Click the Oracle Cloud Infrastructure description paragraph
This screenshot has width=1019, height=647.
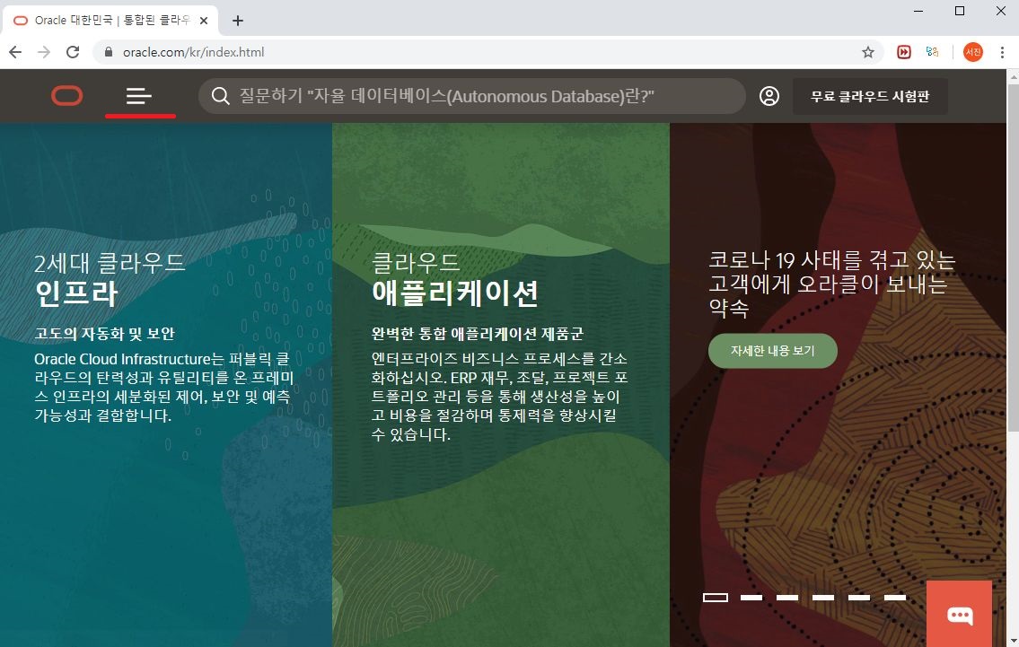163,387
